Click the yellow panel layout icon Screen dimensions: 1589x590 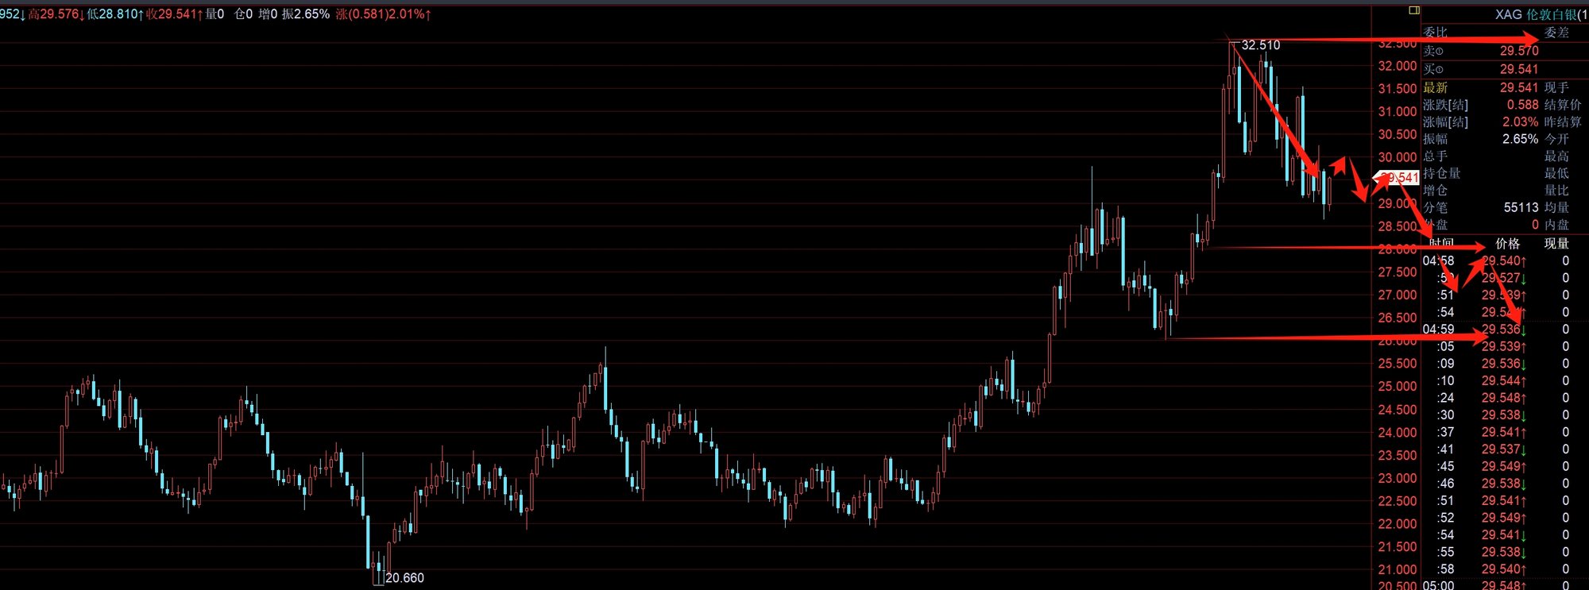pyautogui.click(x=1414, y=10)
